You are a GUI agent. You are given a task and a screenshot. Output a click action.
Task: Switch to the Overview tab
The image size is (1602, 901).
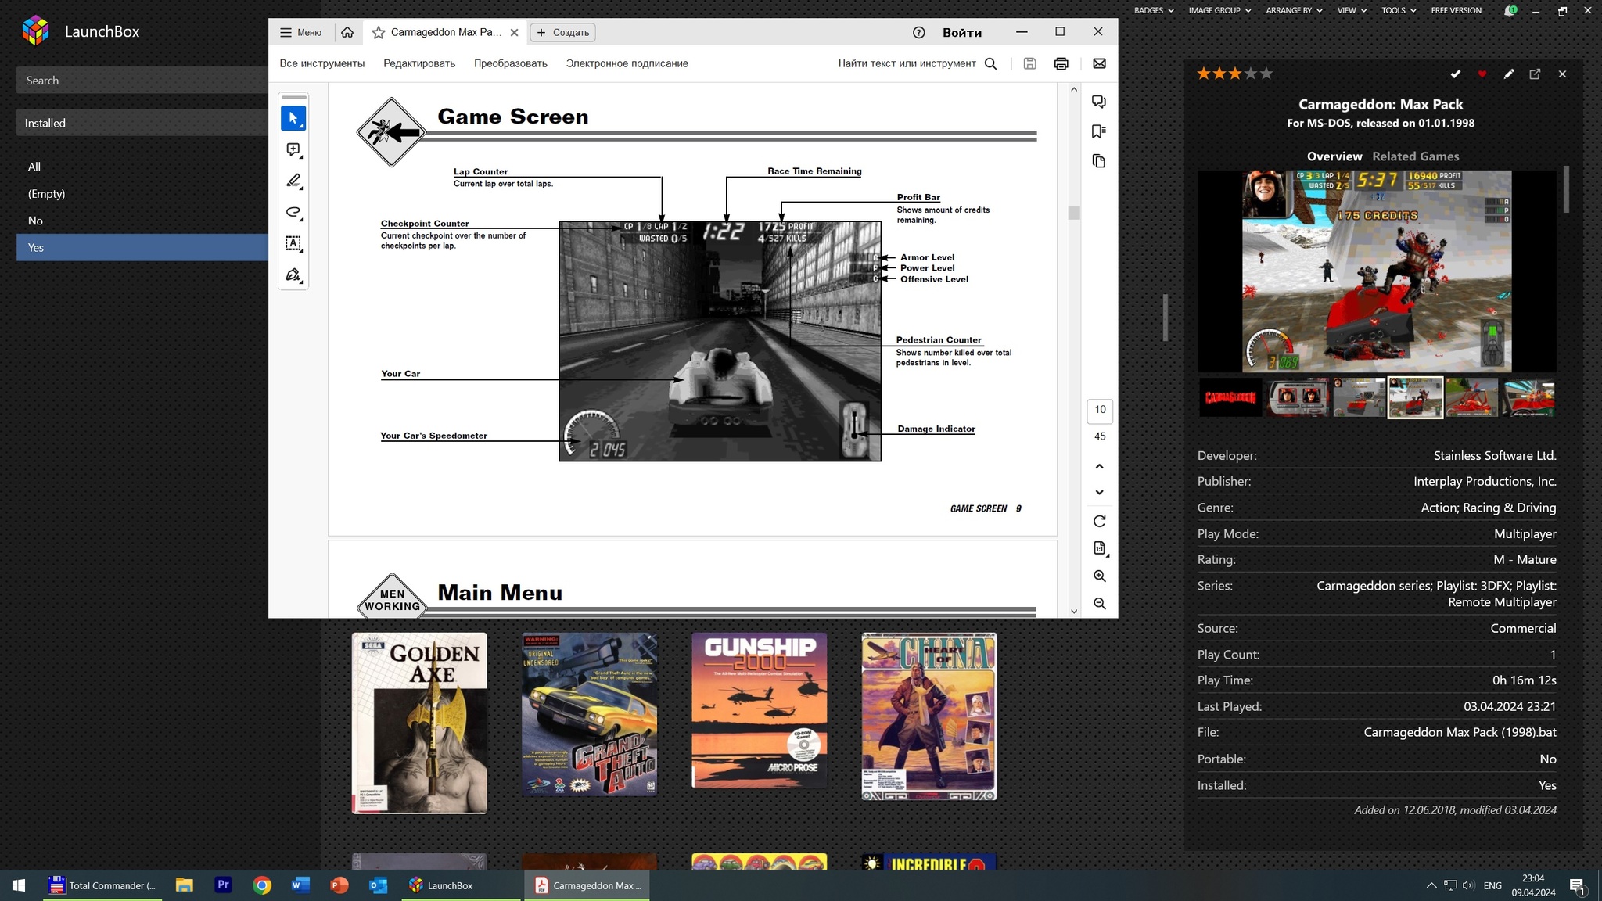1334,156
